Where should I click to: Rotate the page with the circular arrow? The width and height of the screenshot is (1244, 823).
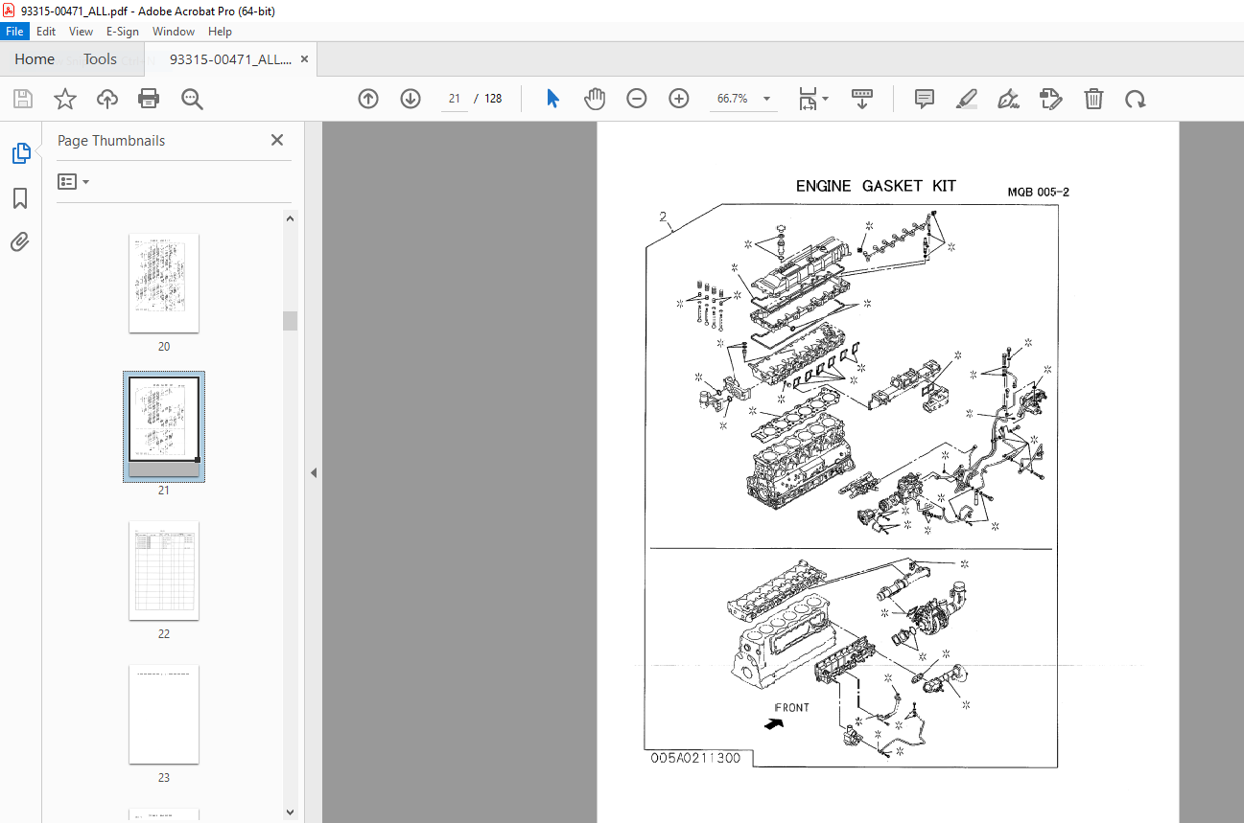coord(1136,99)
